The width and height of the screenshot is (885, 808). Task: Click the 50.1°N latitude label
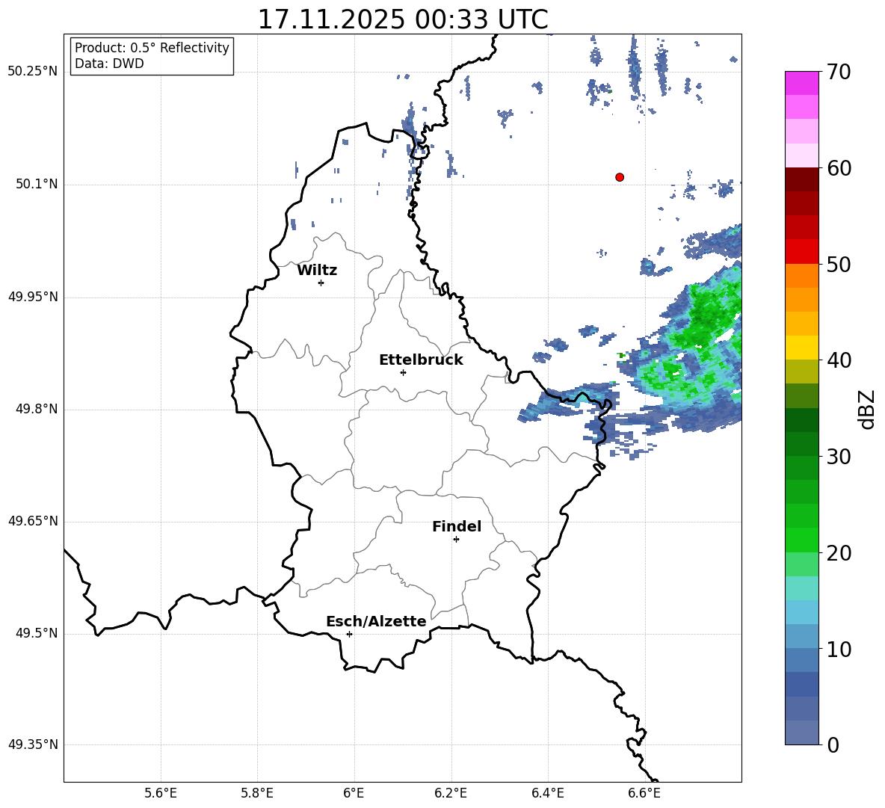pyautogui.click(x=37, y=184)
